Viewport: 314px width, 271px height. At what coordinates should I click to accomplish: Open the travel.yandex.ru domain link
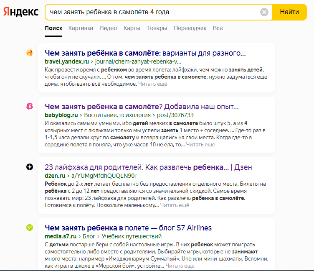point(67,61)
